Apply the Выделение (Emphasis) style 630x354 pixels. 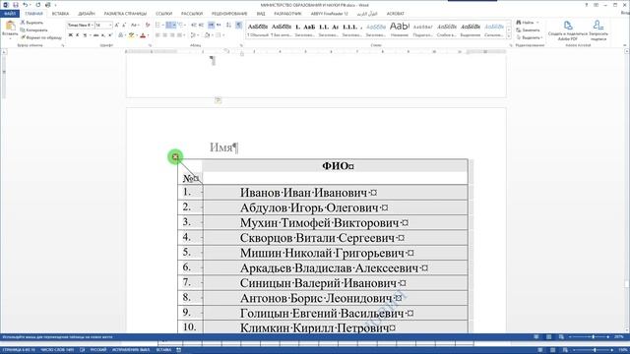[x=471, y=30]
